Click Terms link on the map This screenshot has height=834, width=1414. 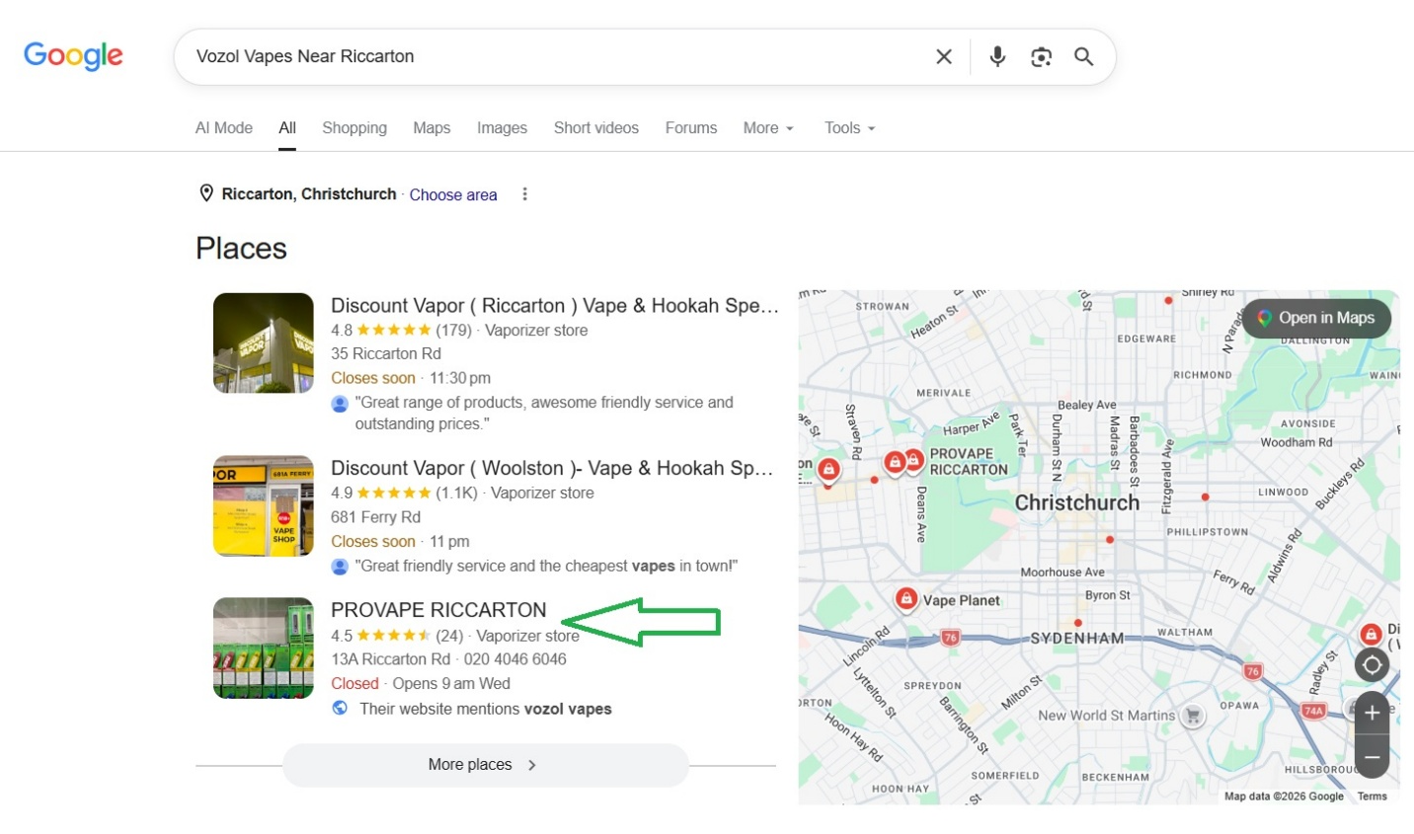[x=1372, y=796]
